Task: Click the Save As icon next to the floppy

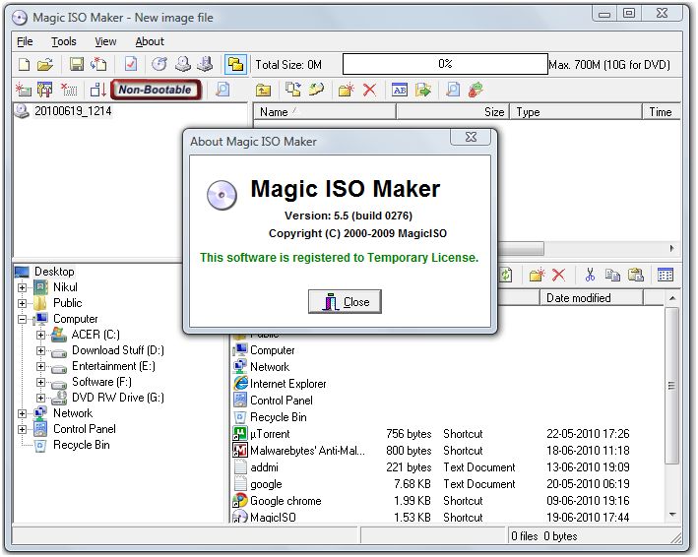Action: coord(98,65)
